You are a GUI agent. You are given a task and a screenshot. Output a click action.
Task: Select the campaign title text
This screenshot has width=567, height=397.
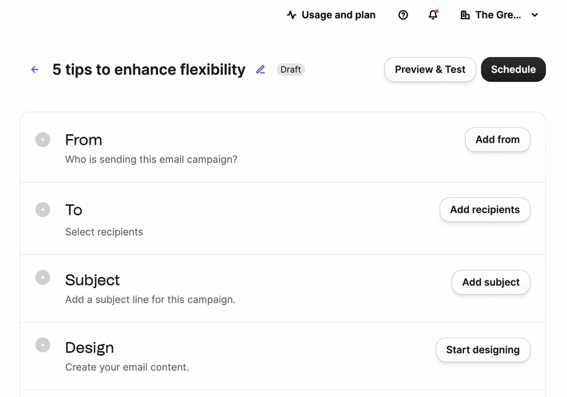(149, 69)
